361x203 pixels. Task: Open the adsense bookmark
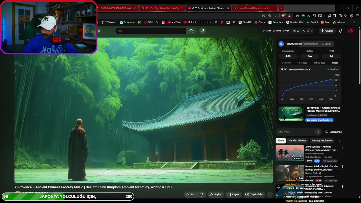(339, 22)
